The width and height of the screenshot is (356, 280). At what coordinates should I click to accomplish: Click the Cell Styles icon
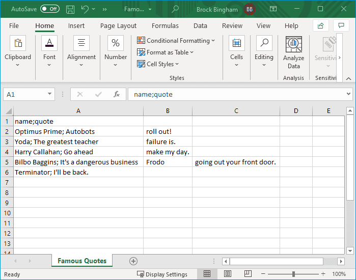coord(141,64)
